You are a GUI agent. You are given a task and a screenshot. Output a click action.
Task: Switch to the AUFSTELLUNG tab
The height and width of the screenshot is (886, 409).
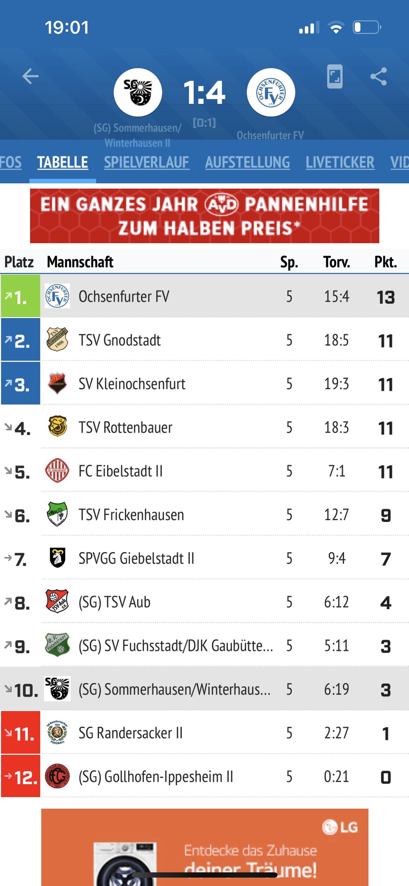[247, 162]
